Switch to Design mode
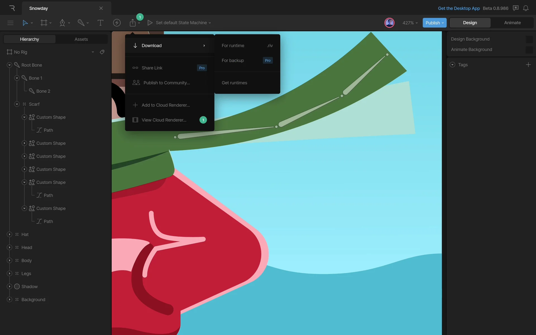536x335 pixels. tap(470, 23)
